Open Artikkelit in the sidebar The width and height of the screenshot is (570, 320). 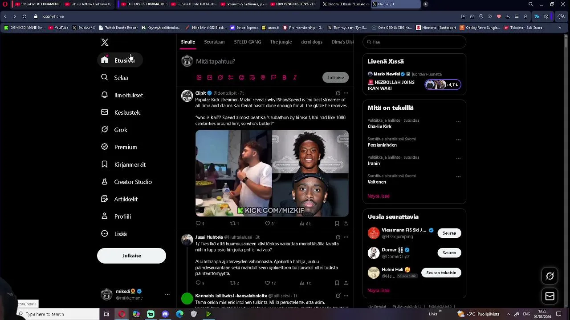[119, 199]
